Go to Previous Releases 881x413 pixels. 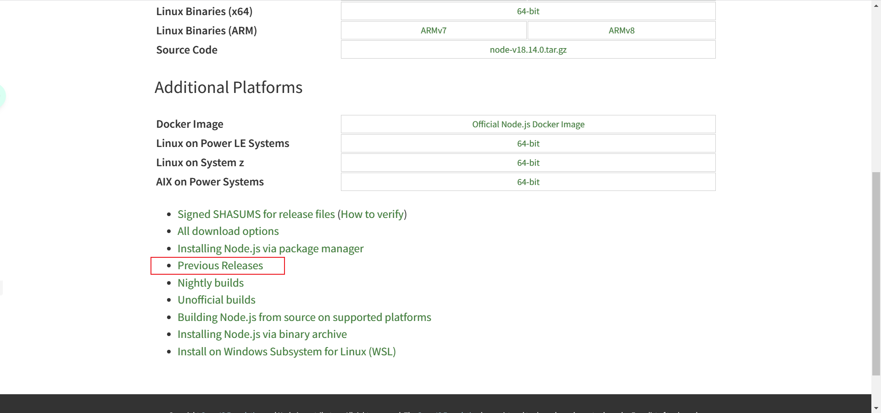coord(220,266)
